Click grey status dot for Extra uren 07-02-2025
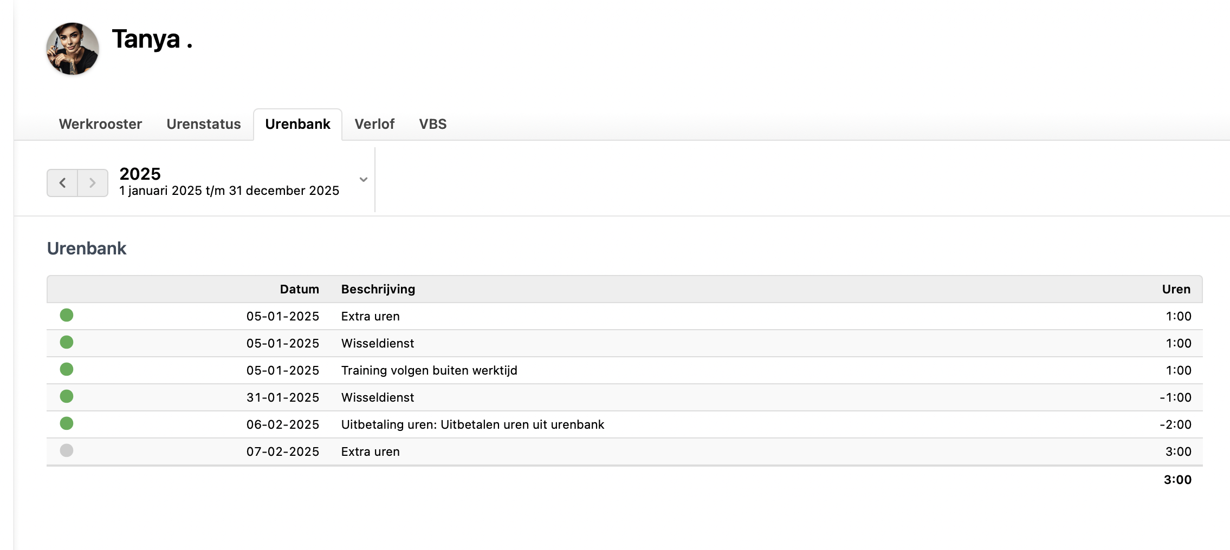This screenshot has width=1230, height=550. tap(67, 450)
